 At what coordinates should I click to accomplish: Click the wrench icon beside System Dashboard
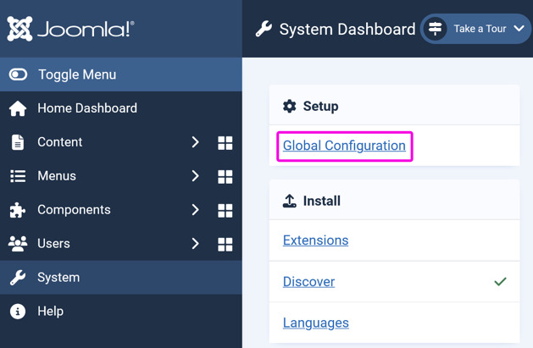tap(264, 29)
